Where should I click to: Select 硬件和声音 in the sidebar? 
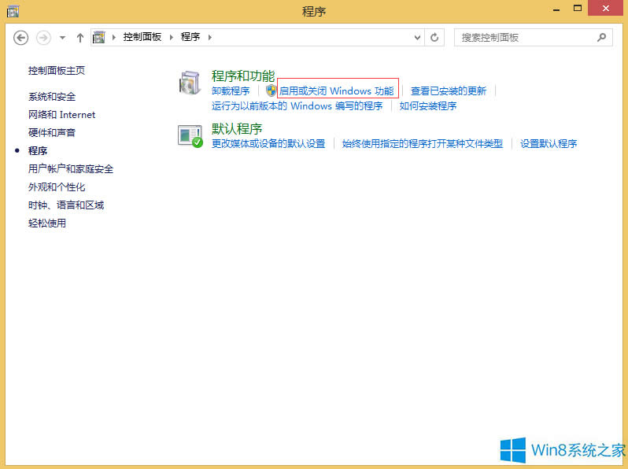click(52, 133)
